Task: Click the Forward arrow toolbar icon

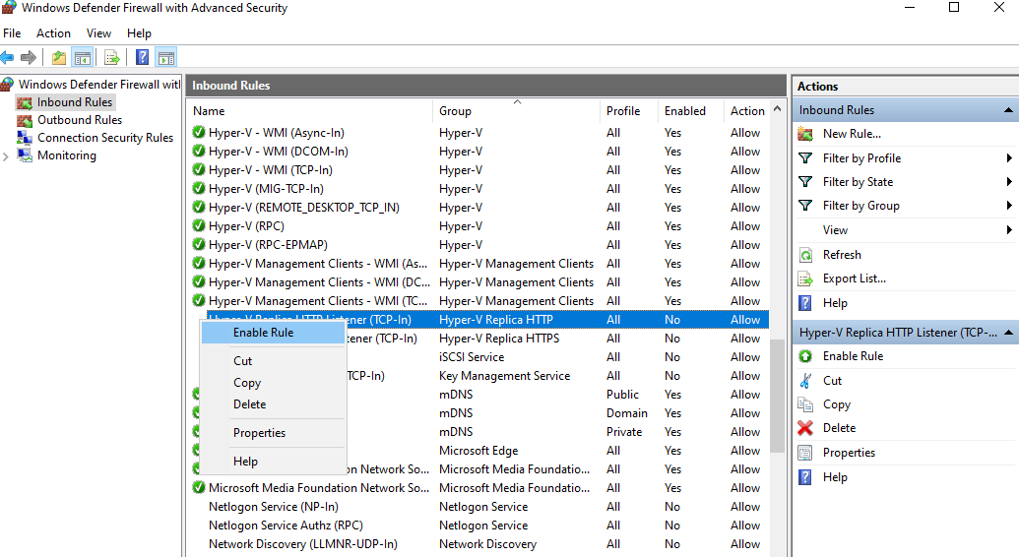Action: click(28, 58)
